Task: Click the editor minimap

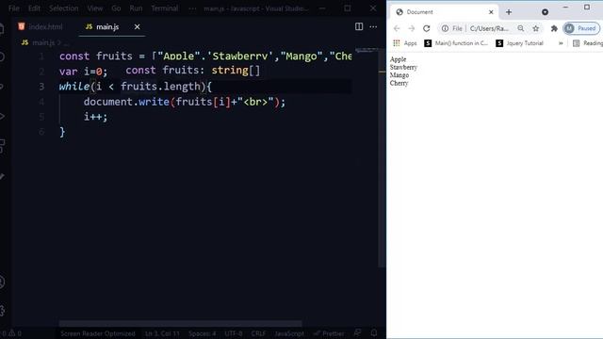Action: tap(367, 50)
